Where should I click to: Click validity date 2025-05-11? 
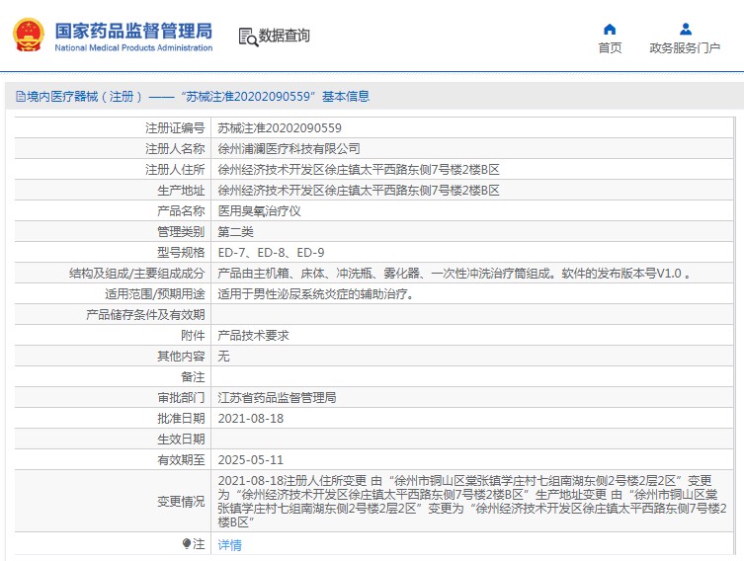click(x=251, y=460)
